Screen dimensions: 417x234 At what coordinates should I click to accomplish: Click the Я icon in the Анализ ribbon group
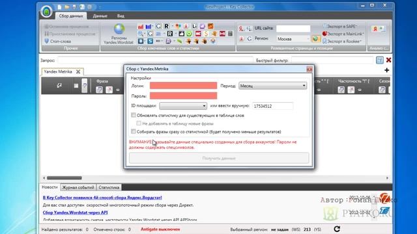click(375, 29)
